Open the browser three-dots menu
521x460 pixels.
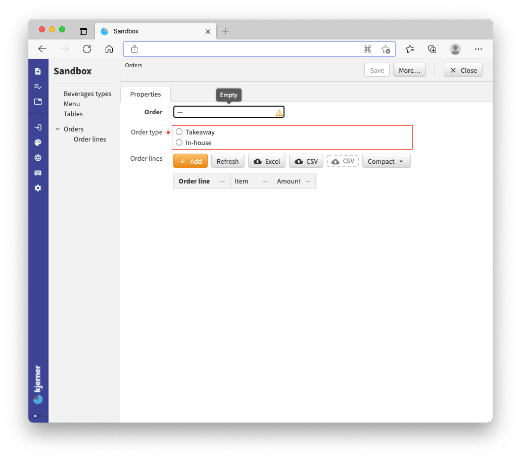pos(478,49)
